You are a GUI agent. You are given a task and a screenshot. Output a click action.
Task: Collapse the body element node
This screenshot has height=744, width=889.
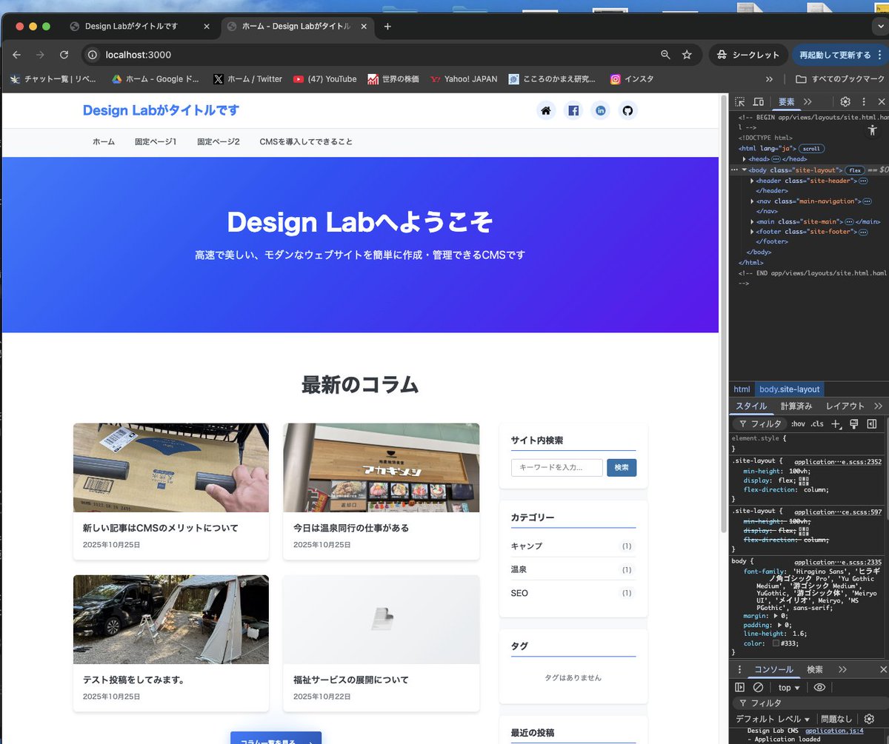coord(745,170)
